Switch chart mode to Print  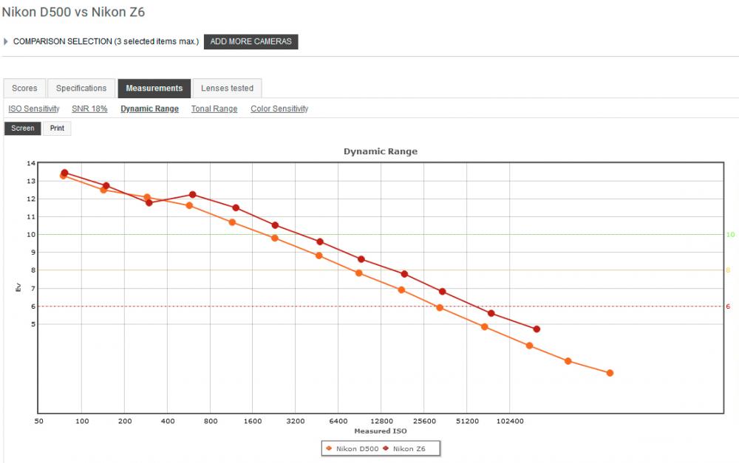(x=57, y=128)
